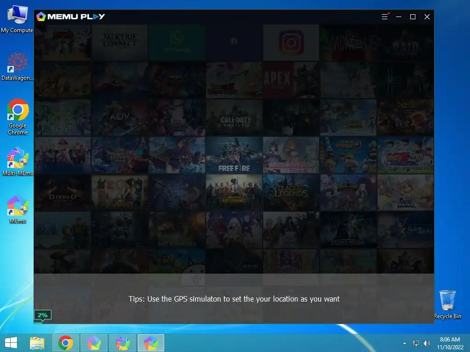The image size is (470, 352).
Task: Open the network tray icon
Action: (416, 343)
